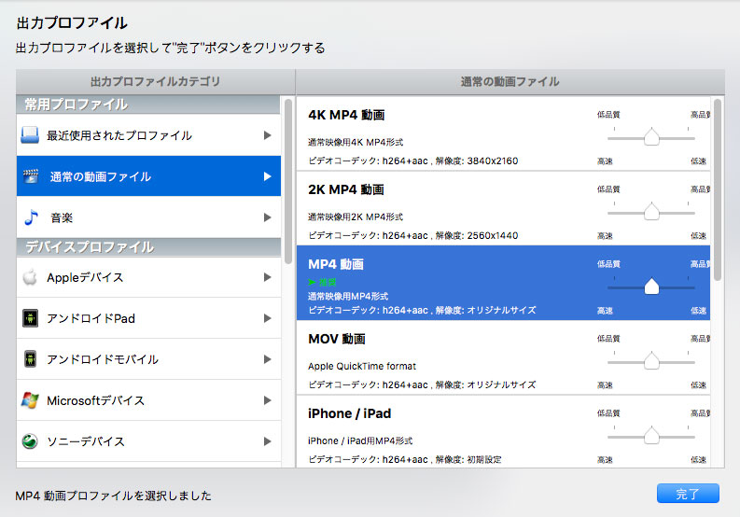The height and width of the screenshot is (517, 740).
Task: Select the iPhone / iPad profile title
Action: click(x=349, y=413)
